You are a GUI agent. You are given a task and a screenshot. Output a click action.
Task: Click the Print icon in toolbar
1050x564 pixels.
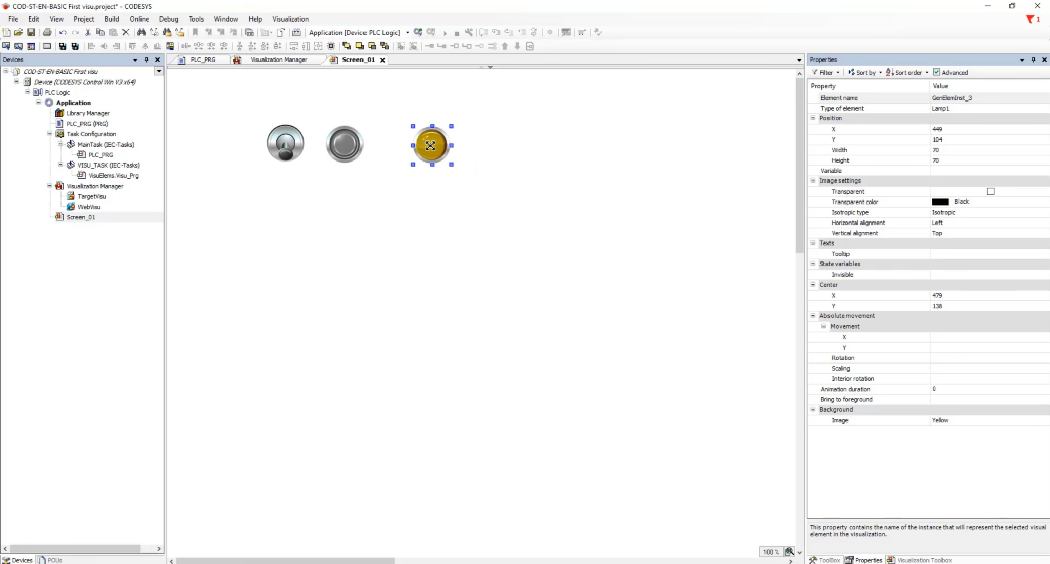point(47,32)
